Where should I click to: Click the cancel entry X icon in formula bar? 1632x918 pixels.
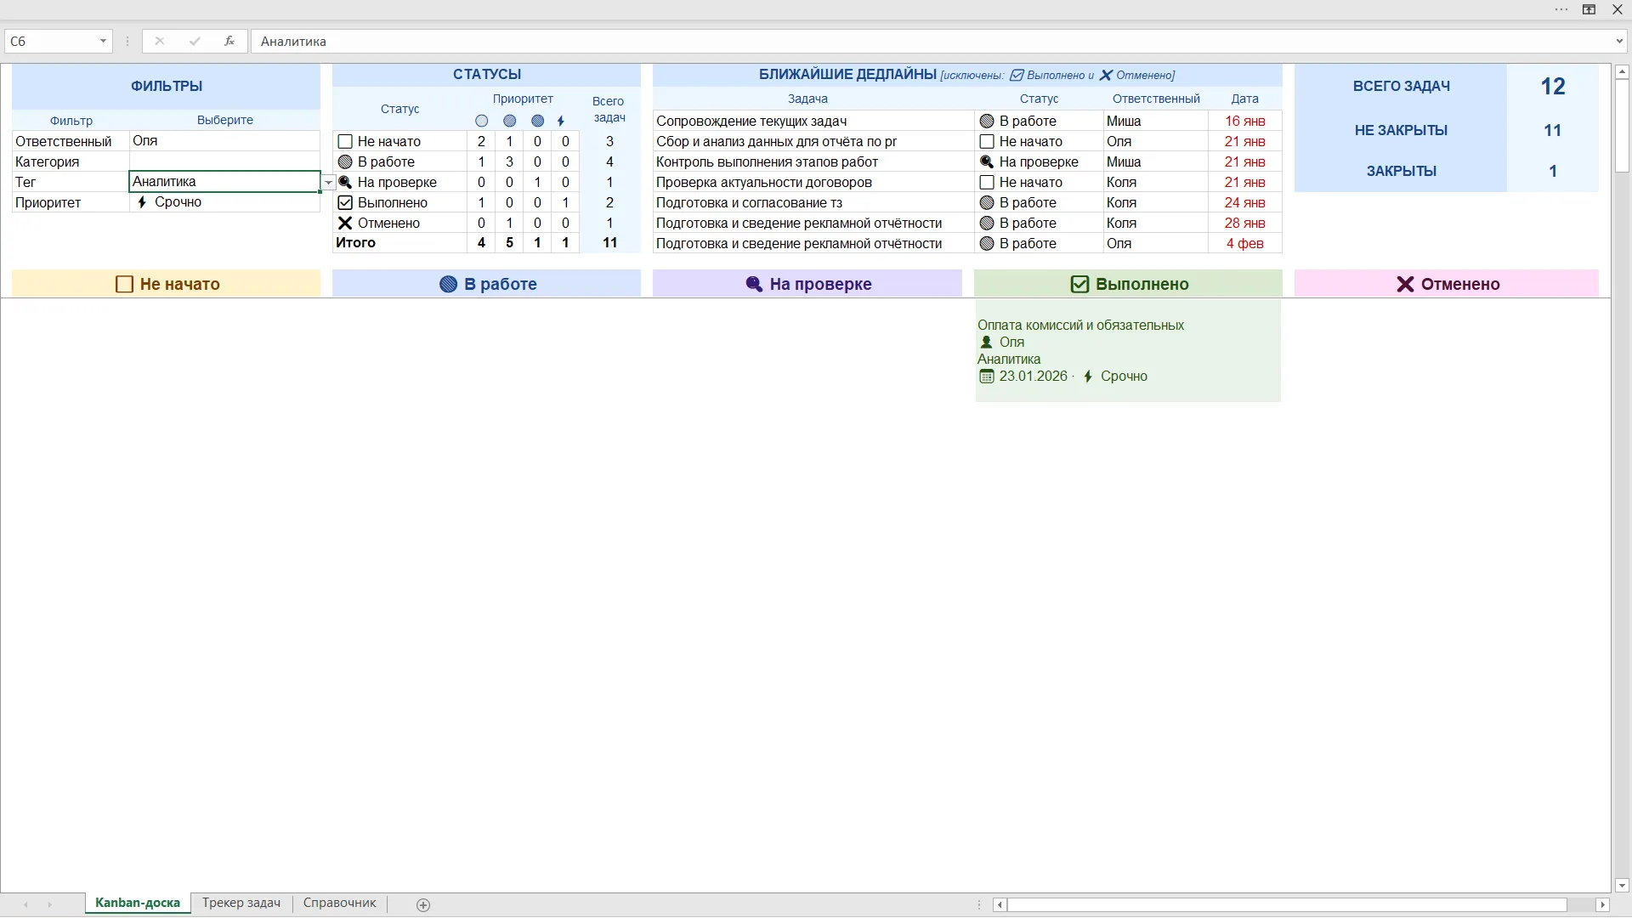click(x=159, y=41)
